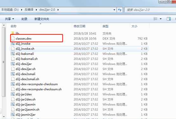Select the classes.dex file icon
The height and width of the screenshot is (119, 176).
13,38
